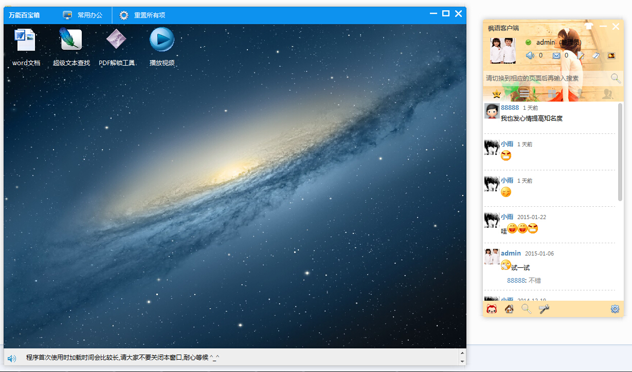Click the envelope messages icon
This screenshot has height=372, width=632.
(x=556, y=55)
